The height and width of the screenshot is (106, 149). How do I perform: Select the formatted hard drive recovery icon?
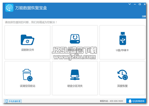[x=75, y=39]
